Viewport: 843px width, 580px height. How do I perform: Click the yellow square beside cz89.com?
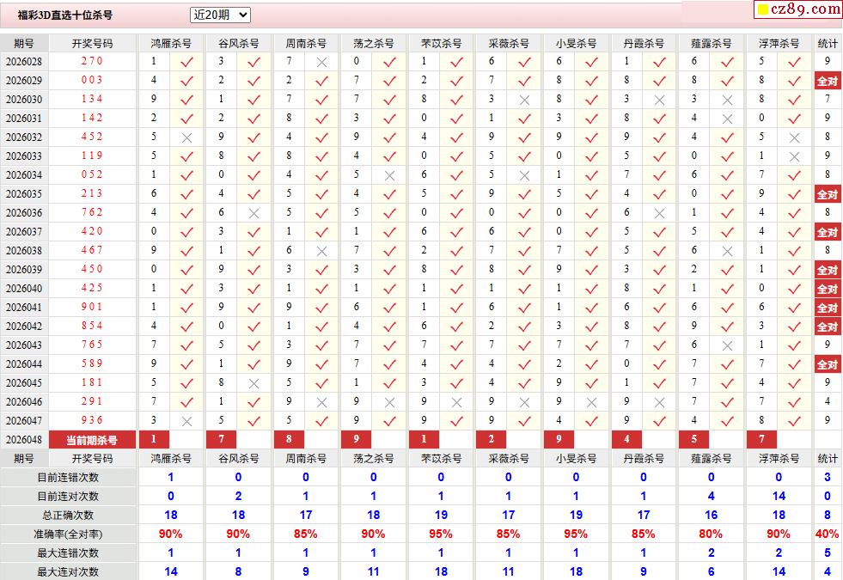[761, 10]
